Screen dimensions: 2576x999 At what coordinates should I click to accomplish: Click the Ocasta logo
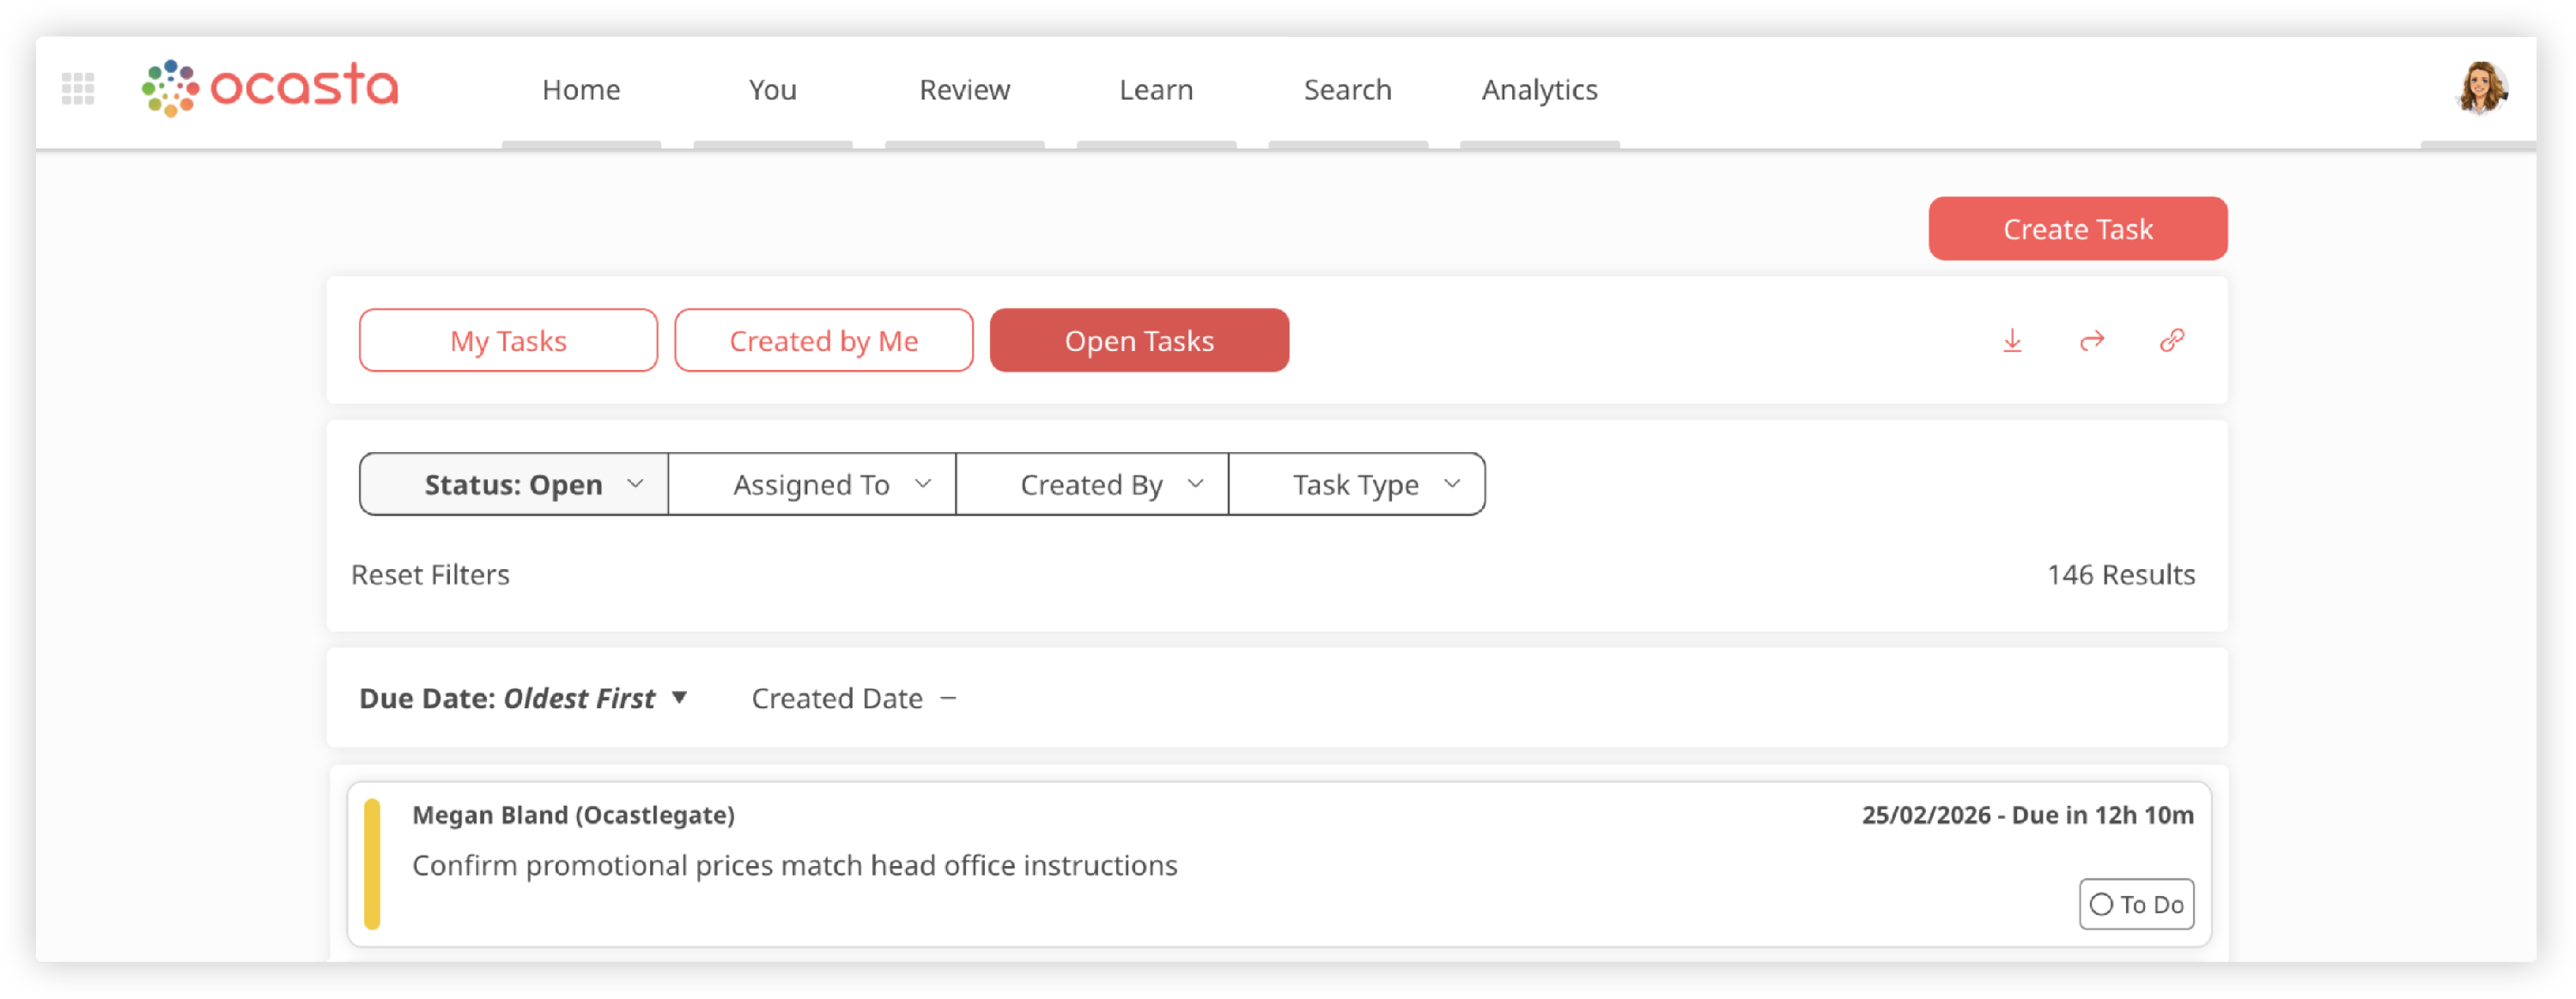270,88
